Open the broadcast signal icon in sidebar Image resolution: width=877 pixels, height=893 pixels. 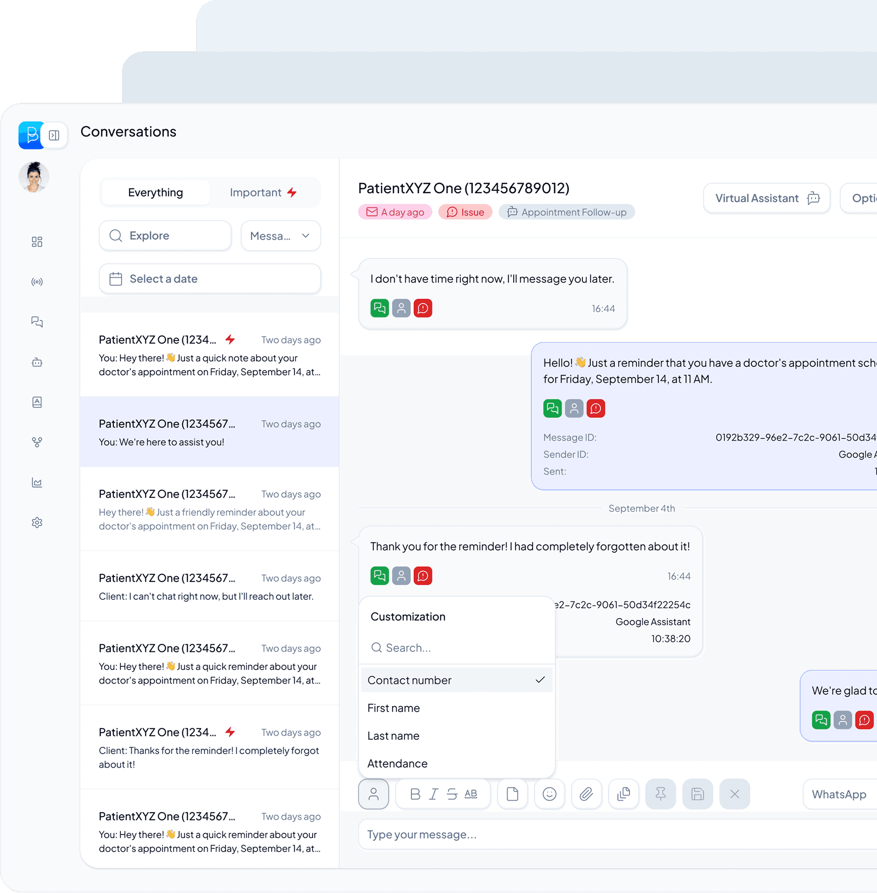click(x=37, y=282)
